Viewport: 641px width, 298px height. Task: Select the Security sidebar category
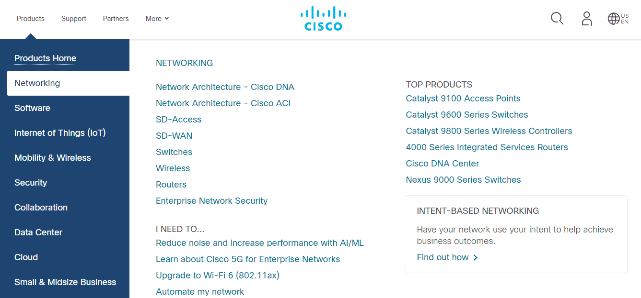31,182
